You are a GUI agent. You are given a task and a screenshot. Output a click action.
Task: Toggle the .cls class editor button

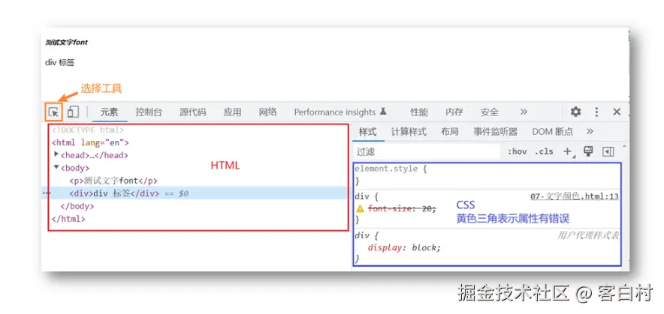coord(544,151)
